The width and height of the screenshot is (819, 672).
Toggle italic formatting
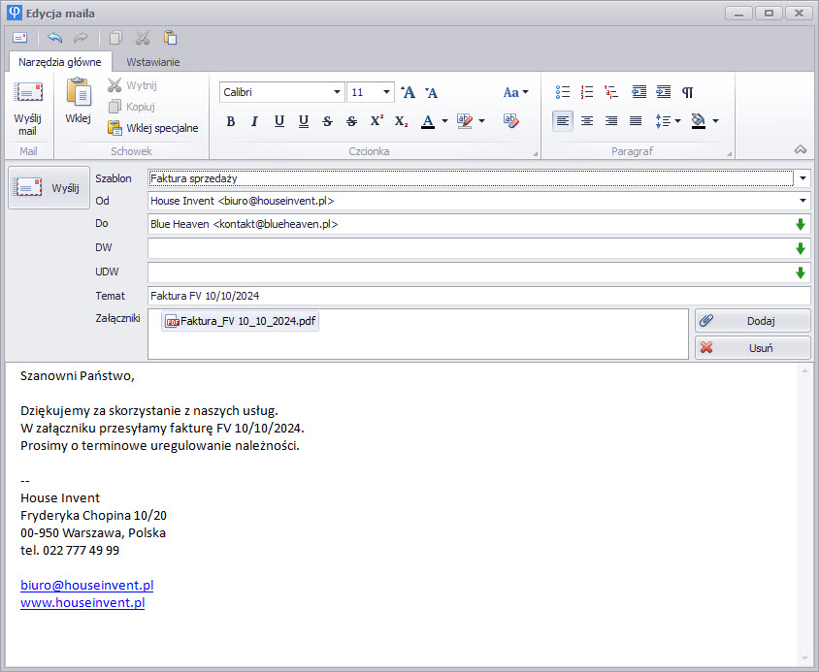point(254,121)
